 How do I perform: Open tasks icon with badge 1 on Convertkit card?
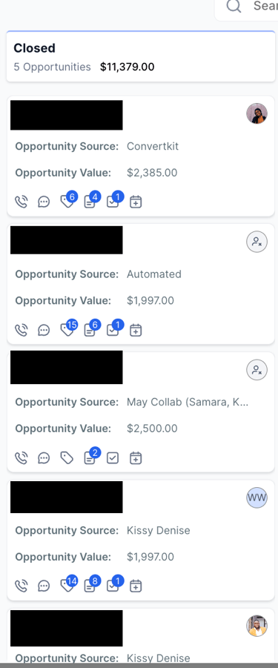pyautogui.click(x=114, y=200)
